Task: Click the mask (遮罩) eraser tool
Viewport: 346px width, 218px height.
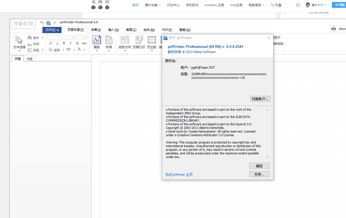Action: 54,50
